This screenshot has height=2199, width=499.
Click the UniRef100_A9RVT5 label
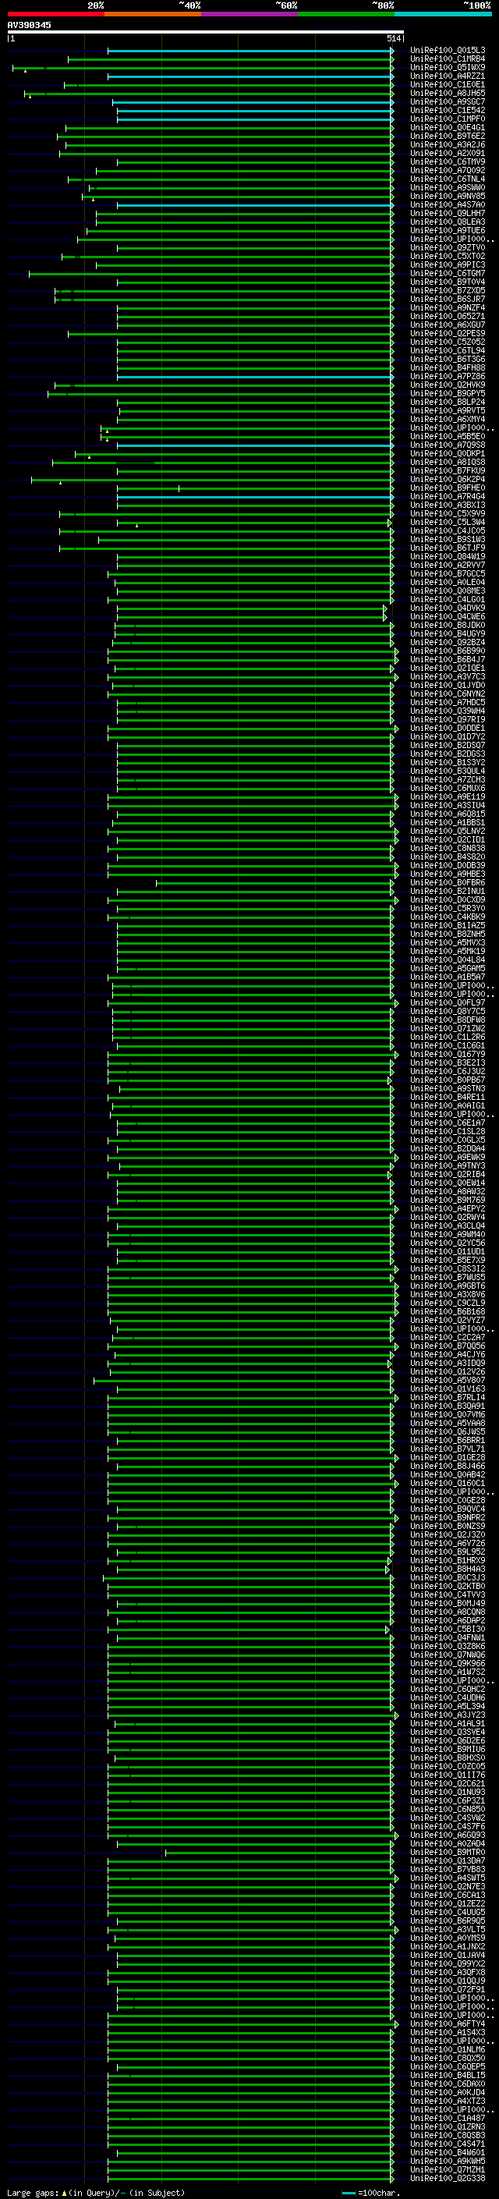click(448, 410)
